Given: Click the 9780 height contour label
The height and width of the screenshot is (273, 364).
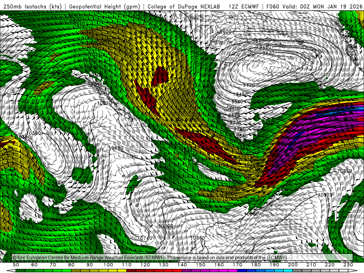Looking at the screenshot, I should coord(239,129).
